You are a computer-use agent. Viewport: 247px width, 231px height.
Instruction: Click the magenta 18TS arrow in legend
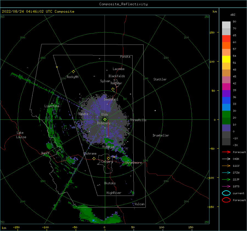[226, 187]
